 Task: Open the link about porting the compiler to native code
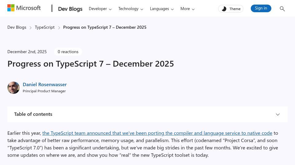pos(157,133)
